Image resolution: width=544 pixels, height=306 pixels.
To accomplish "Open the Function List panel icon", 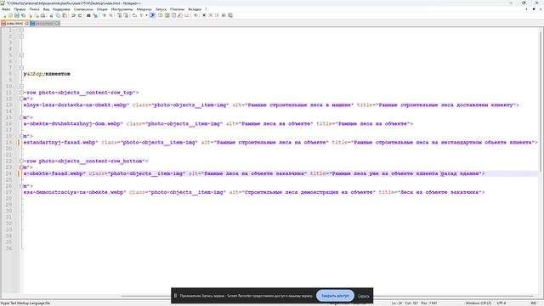I will click(x=180, y=15).
